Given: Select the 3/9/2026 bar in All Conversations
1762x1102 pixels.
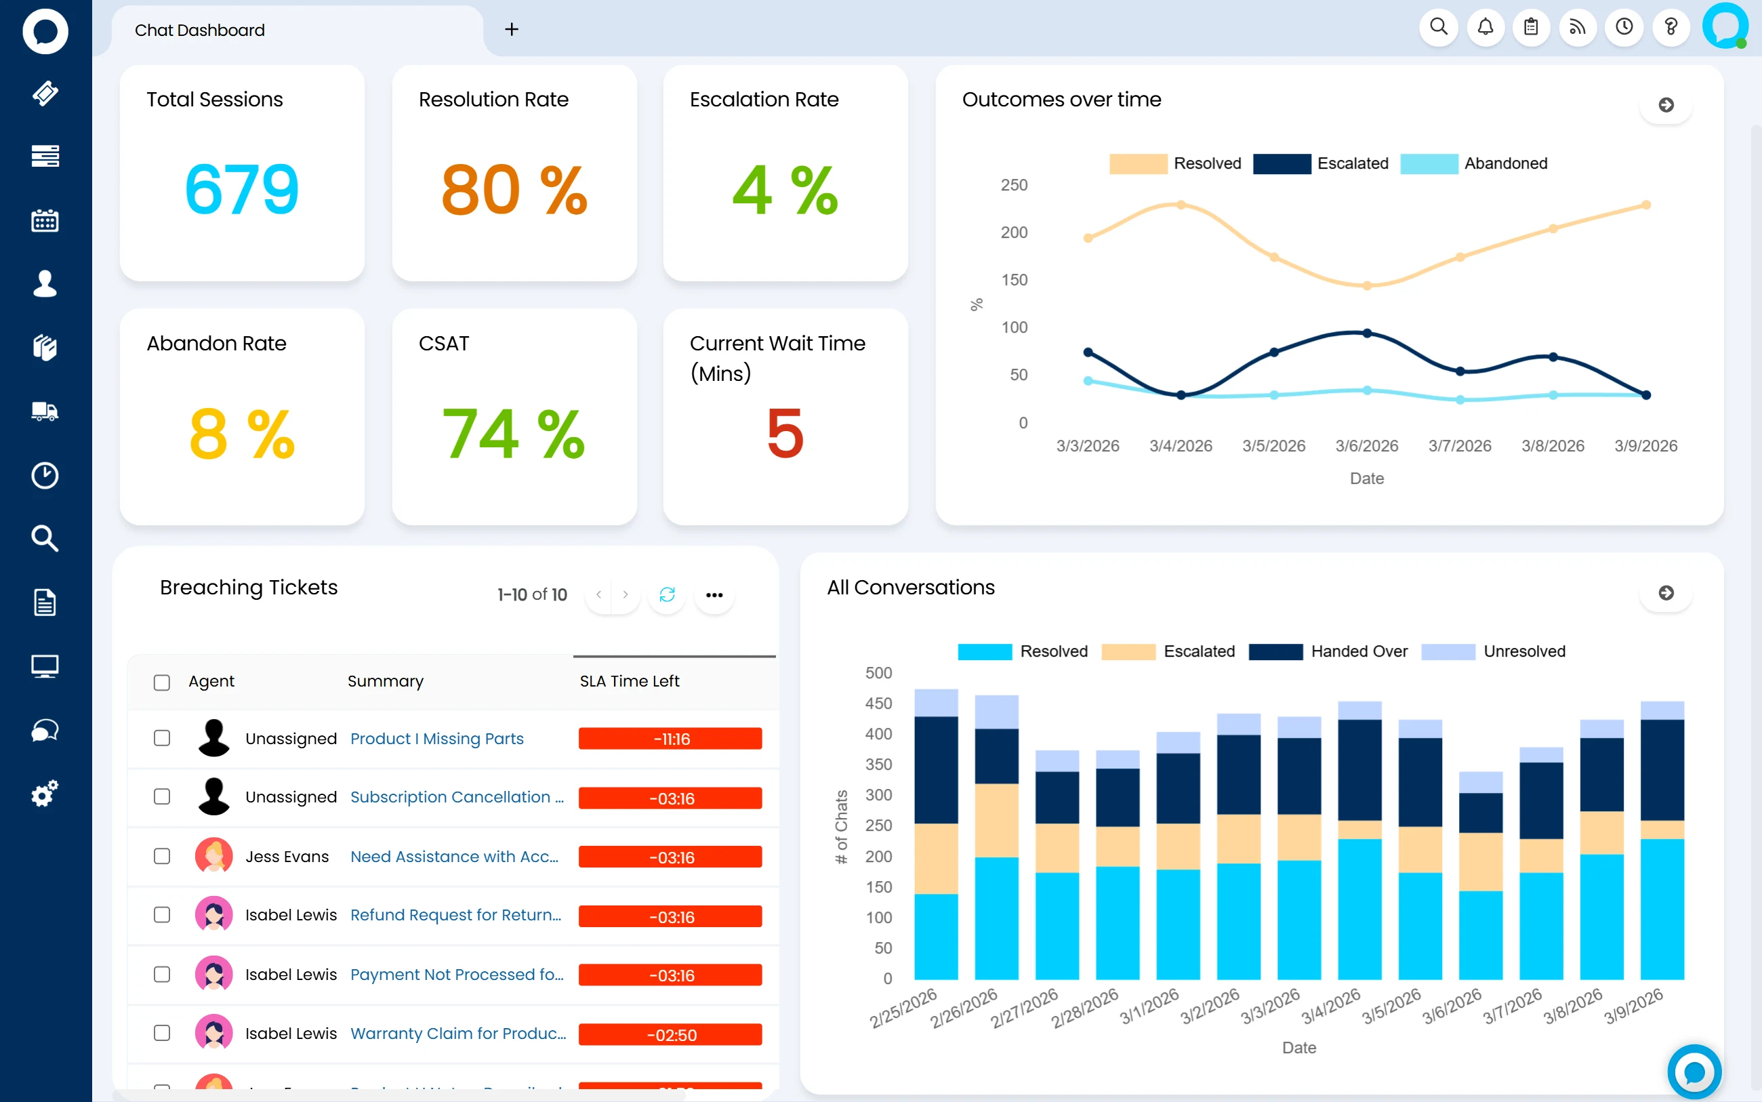Looking at the screenshot, I should (1662, 840).
